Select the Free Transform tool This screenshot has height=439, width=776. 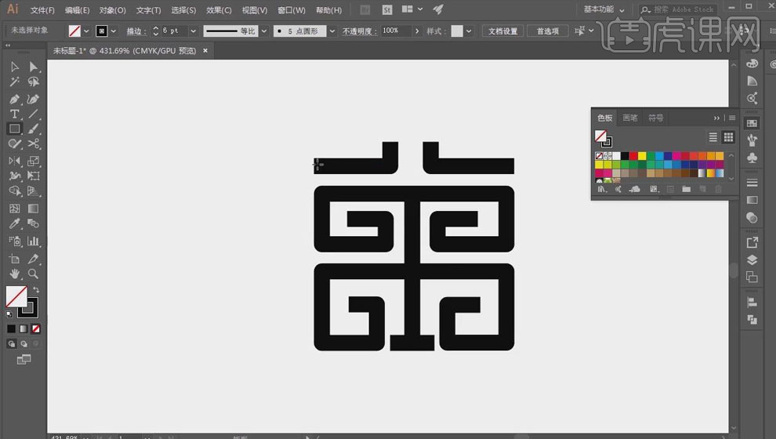33,176
